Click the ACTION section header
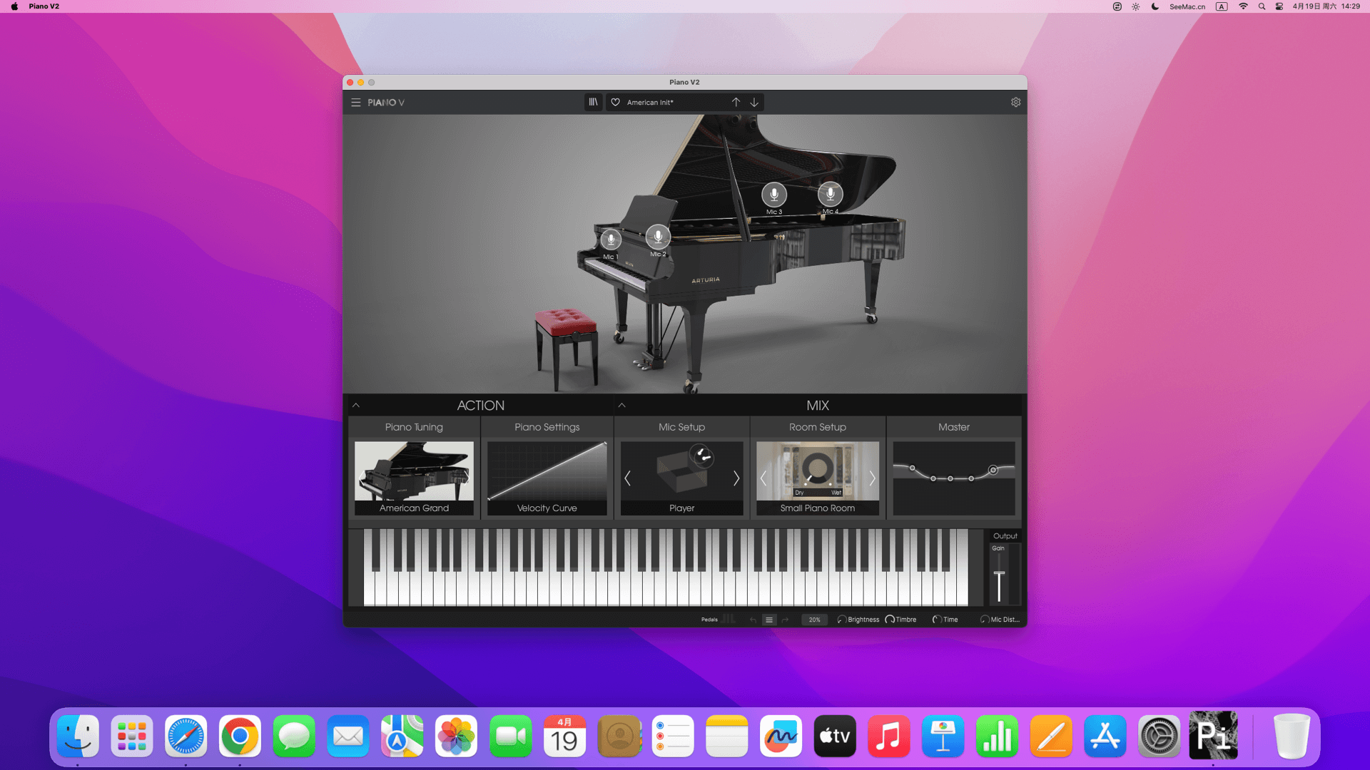This screenshot has width=1370, height=770. [480, 406]
